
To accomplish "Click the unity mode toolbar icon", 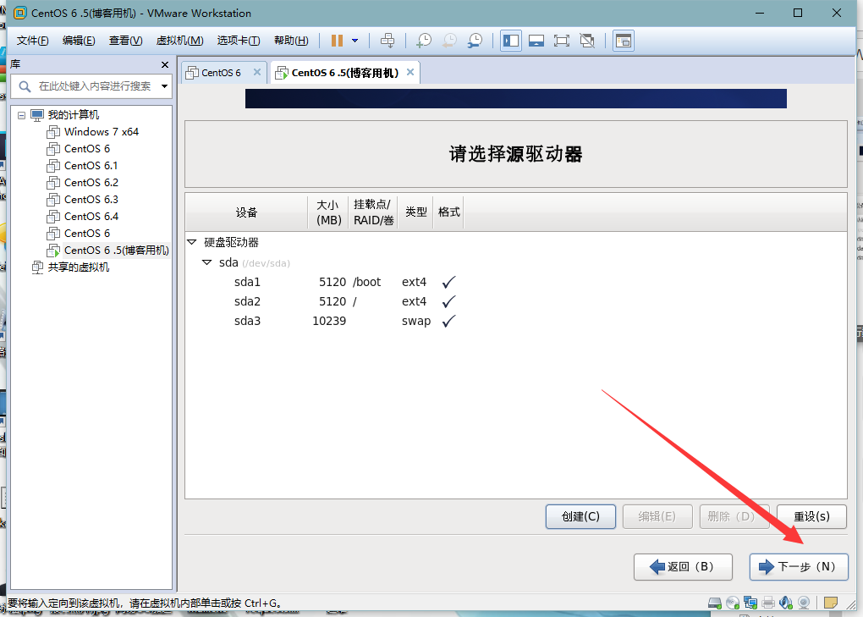I will [x=587, y=41].
